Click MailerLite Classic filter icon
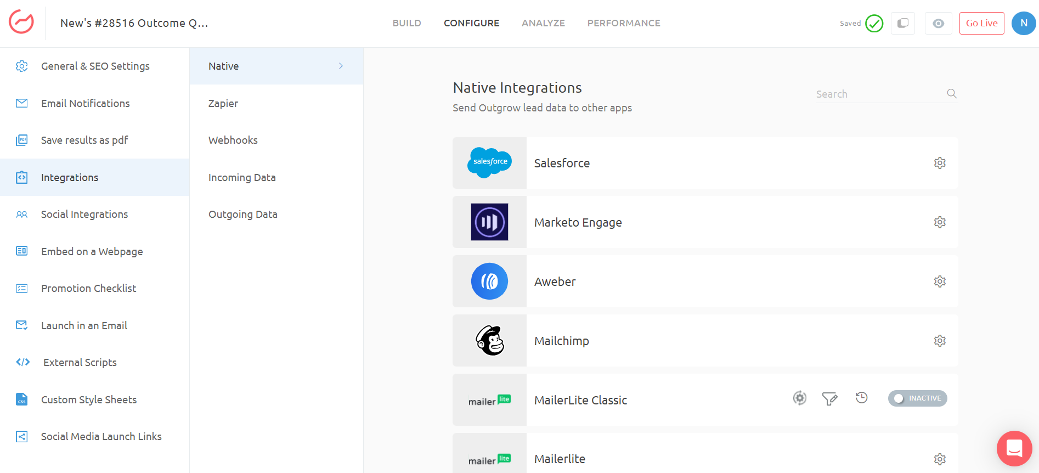Viewport: 1039px width, 473px height. [x=829, y=398]
